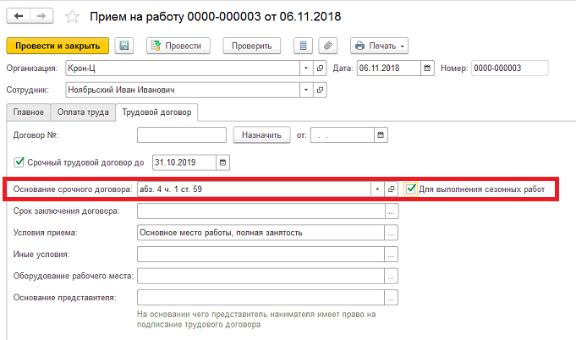Viewport: 576px width, 340px height.
Task: Expand Основание срочного договора dropdown
Action: 377,189
